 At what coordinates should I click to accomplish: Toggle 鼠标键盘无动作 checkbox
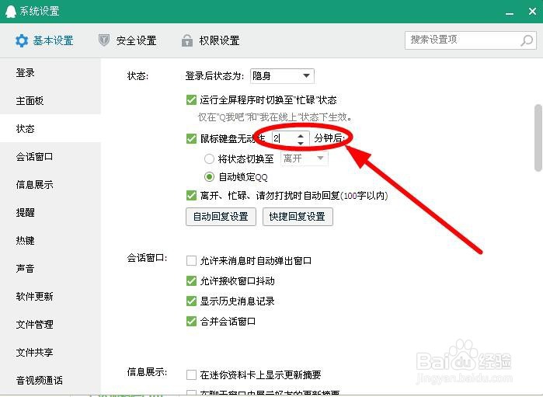(x=191, y=138)
